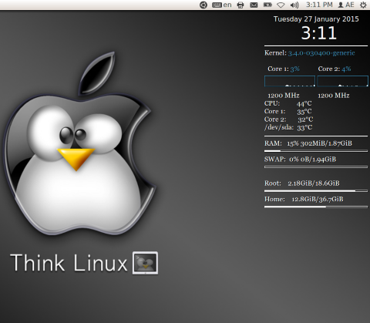Click the 'SWAP: 0% 0B/1.94GiB' text
This screenshot has height=323, width=370.
[x=300, y=160]
